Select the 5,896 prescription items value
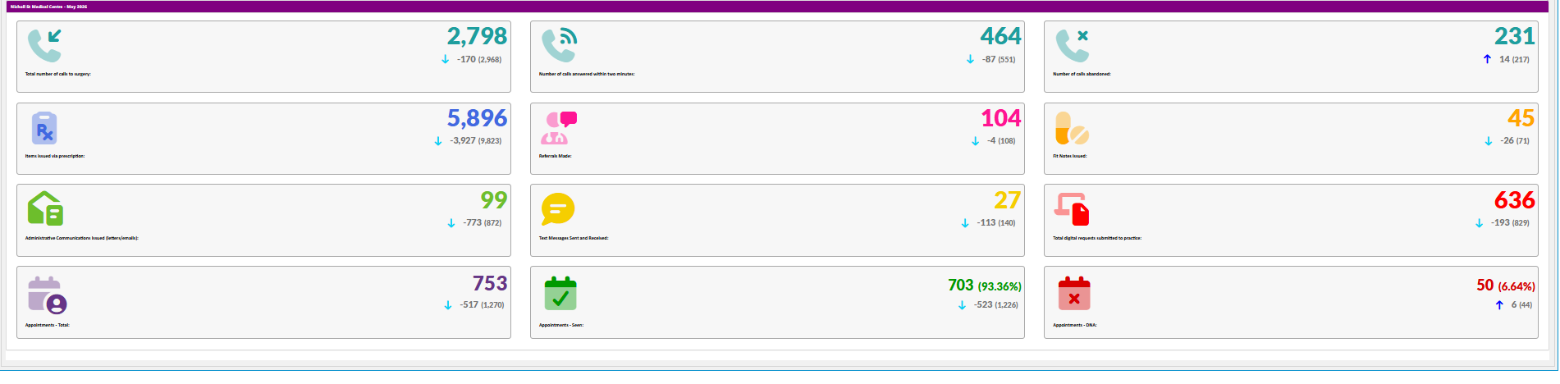 coord(477,118)
